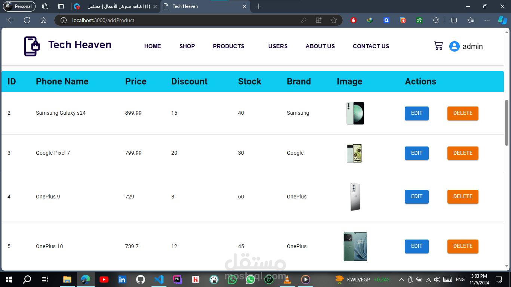Edit the Samsung Galaxy s24 product
The width and height of the screenshot is (511, 287).
(417, 113)
